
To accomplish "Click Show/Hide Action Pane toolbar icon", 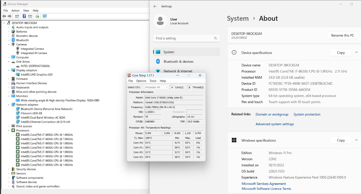I will click(x=30, y=16).
